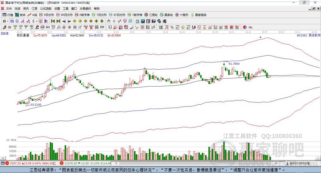321x173 pixels.
Task: Select the red Gann fan lines tool
Action: pos(115,27)
